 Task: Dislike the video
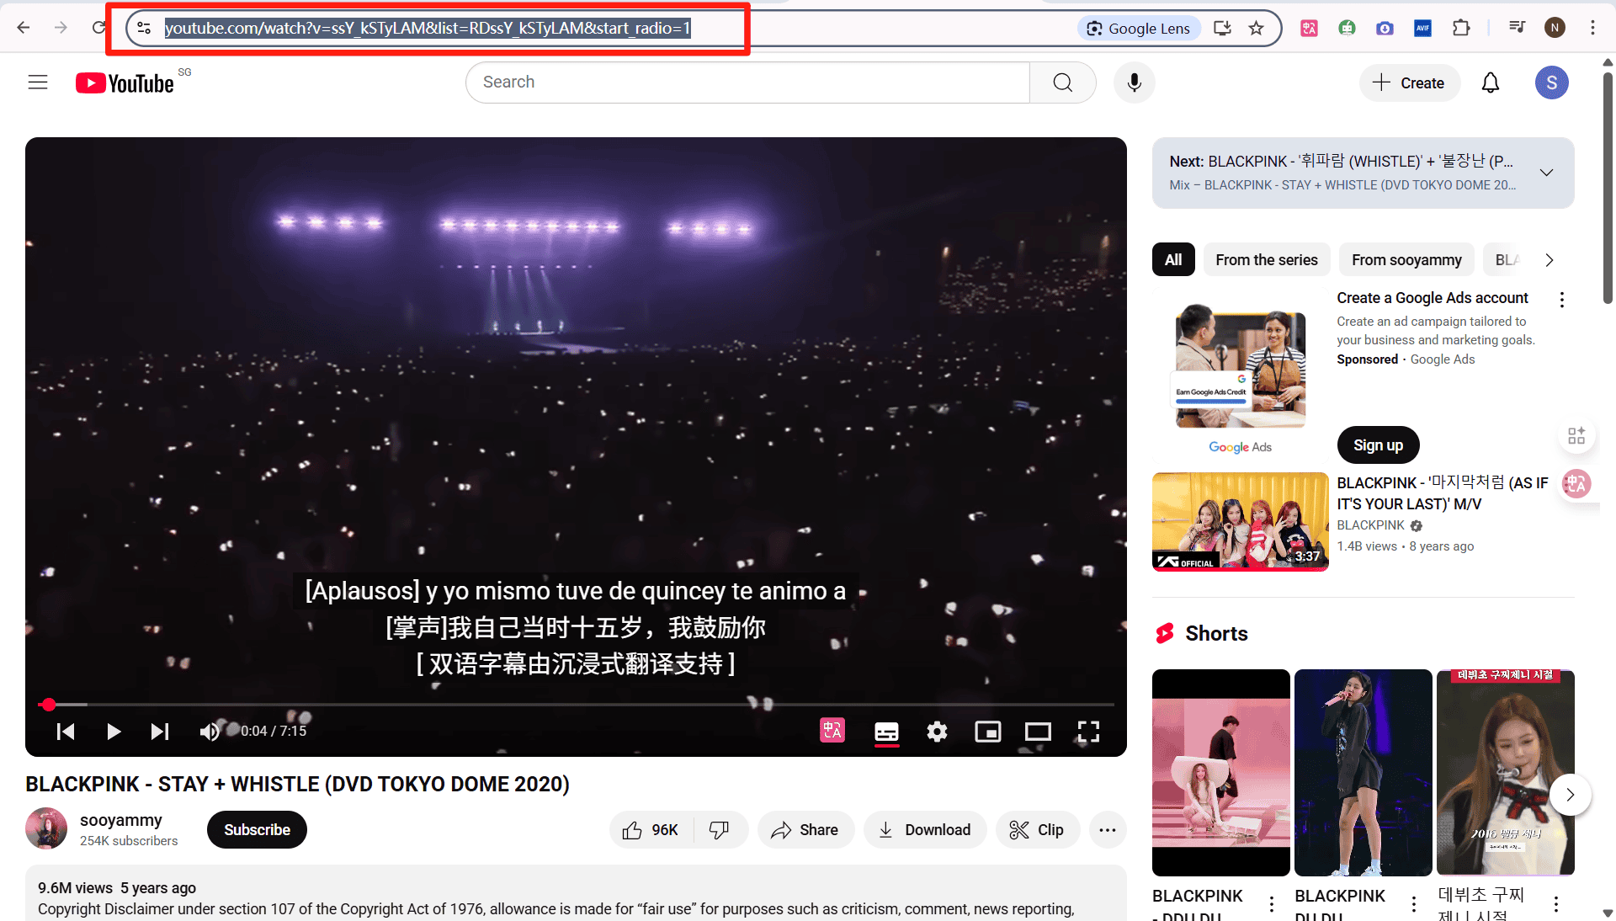(720, 830)
